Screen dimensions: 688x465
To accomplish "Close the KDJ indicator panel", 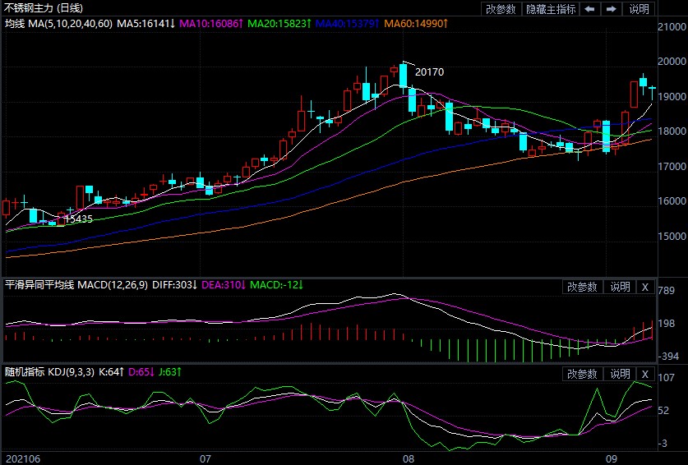I will pyautogui.click(x=645, y=374).
